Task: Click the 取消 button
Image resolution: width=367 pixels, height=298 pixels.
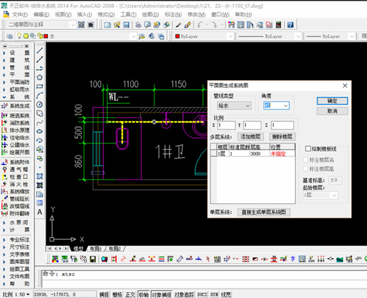Action: coord(332,111)
